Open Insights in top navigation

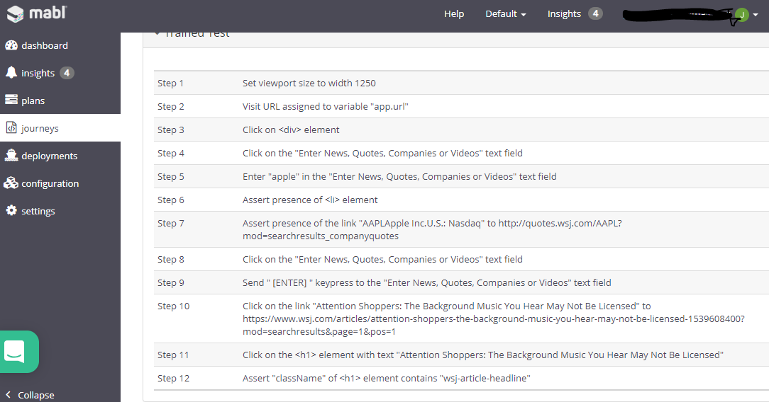tap(564, 13)
